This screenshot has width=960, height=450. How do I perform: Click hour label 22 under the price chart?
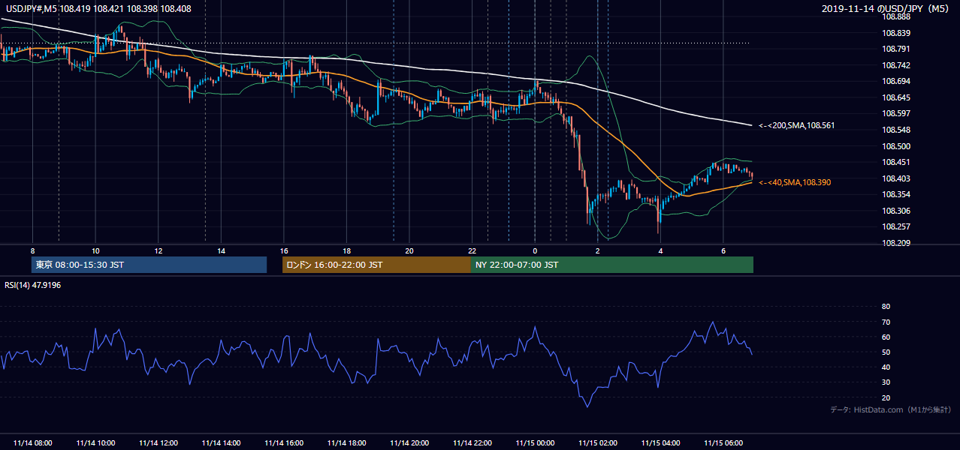(x=472, y=250)
